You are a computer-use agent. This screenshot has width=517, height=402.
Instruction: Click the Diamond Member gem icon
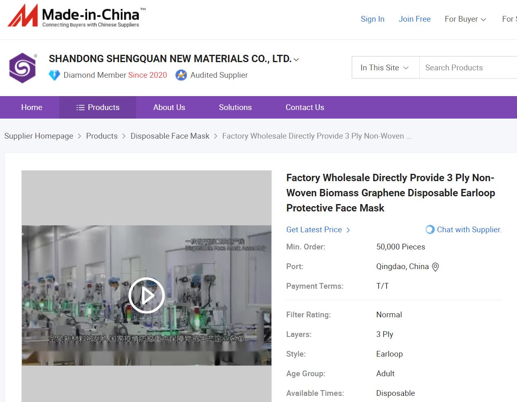pos(54,75)
